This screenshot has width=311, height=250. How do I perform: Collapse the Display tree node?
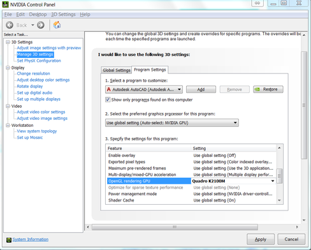[8, 68]
